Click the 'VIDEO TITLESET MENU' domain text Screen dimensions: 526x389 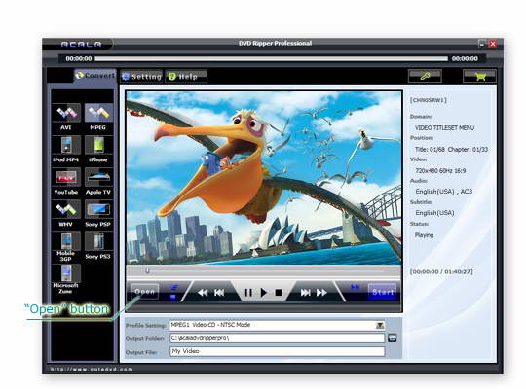point(444,128)
